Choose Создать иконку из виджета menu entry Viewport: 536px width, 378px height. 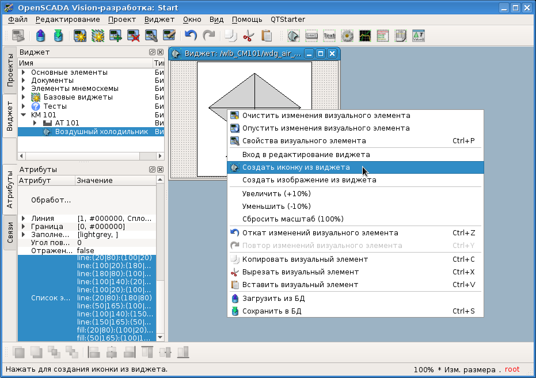tap(296, 167)
